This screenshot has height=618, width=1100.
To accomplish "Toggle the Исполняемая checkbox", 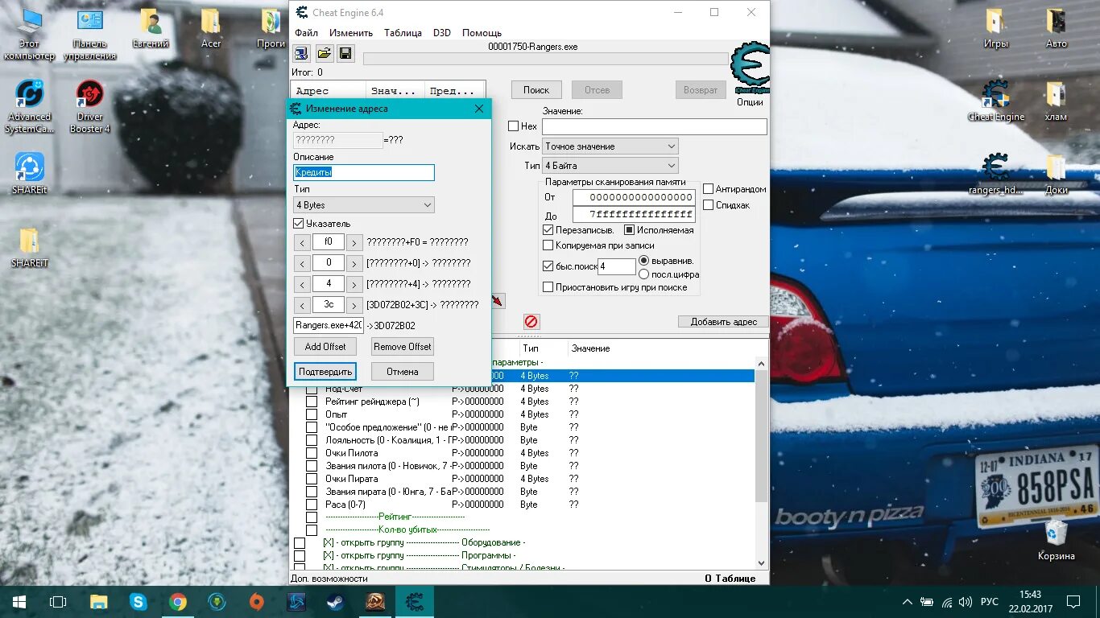I will click(630, 230).
